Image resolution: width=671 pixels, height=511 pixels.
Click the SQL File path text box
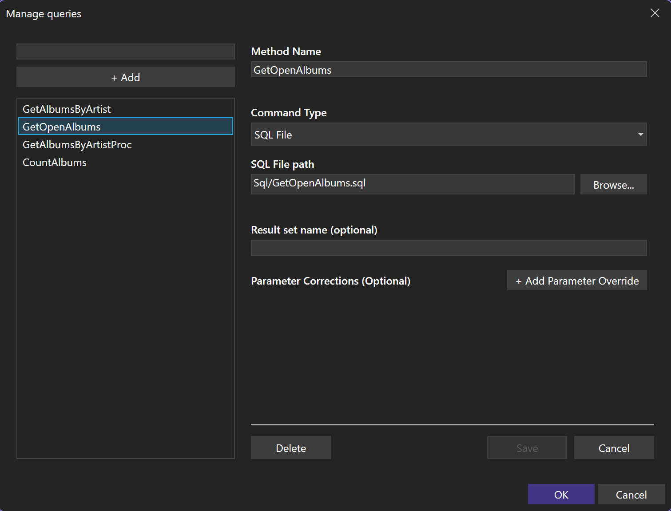click(413, 184)
